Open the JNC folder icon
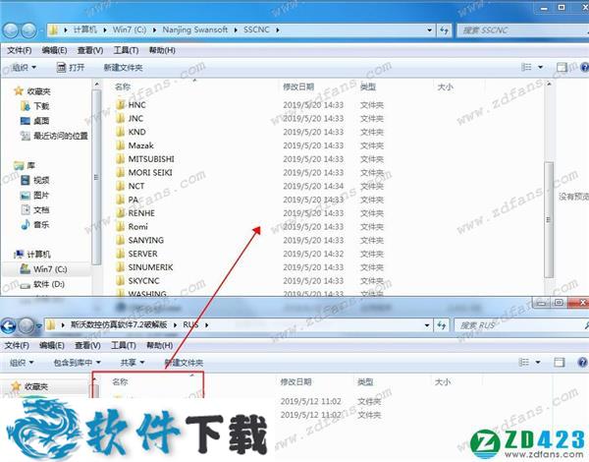This screenshot has height=462, width=589. [x=120, y=119]
